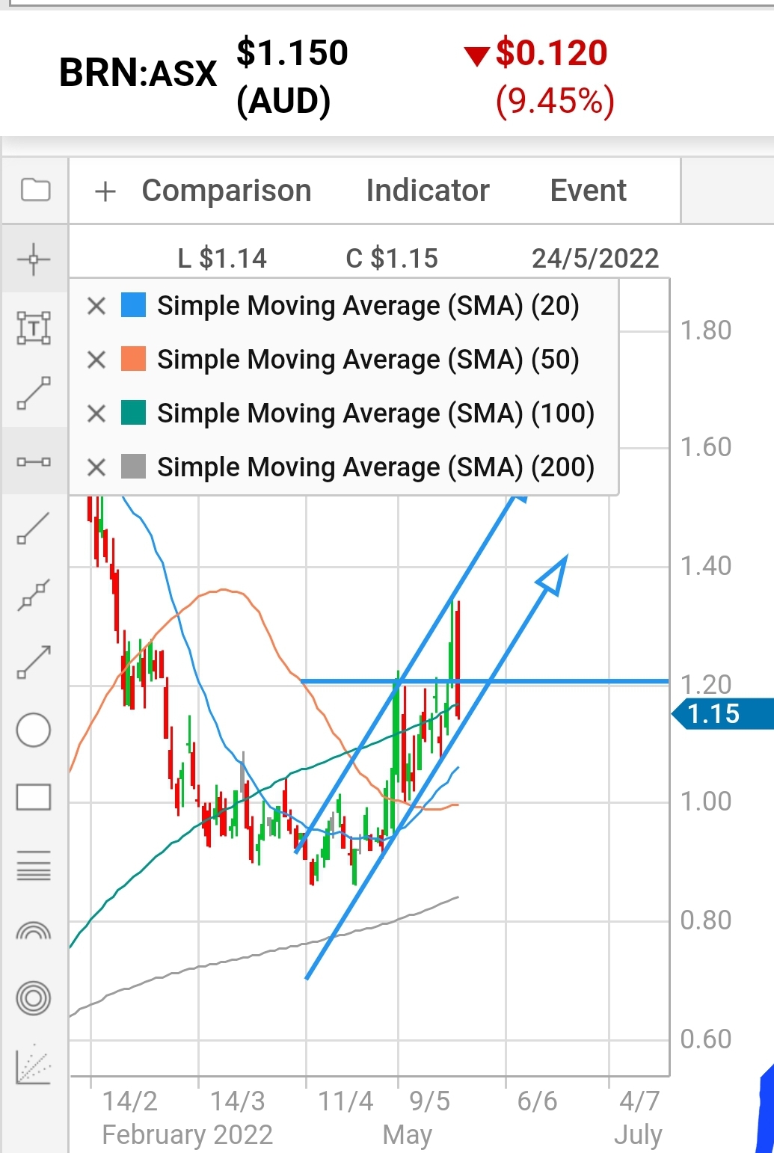Click the 1.00 price axis label
The image size is (774, 1153).
(x=706, y=802)
